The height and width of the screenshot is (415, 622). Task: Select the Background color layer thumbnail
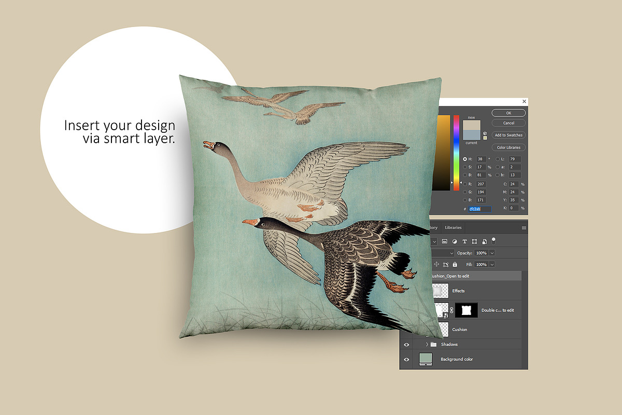[426, 359]
